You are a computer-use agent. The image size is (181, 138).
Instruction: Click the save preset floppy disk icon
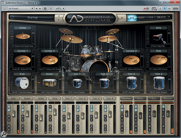click(45, 8)
